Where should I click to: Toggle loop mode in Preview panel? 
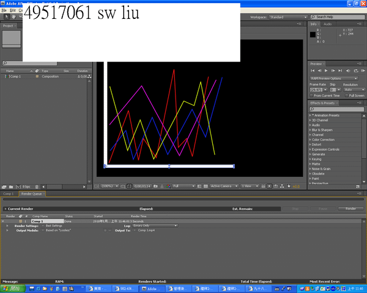pos(356,71)
